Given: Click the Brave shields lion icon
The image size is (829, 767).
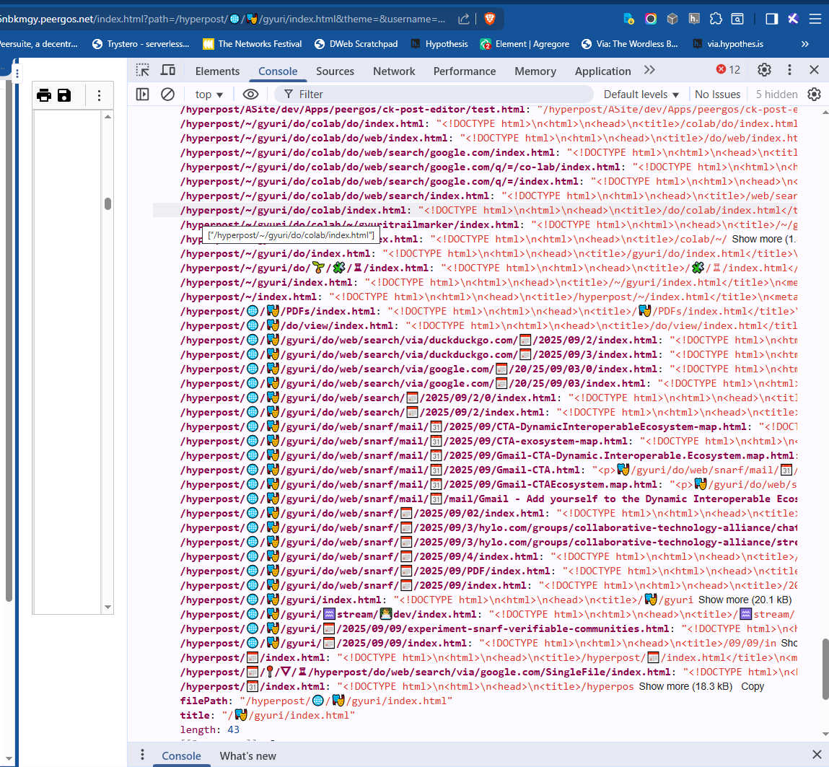Looking at the screenshot, I should 490,19.
